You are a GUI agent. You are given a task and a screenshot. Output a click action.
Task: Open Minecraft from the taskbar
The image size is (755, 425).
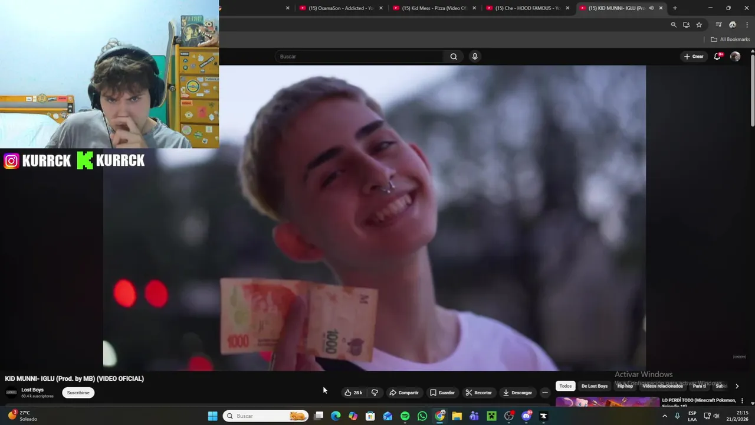[x=491, y=416]
